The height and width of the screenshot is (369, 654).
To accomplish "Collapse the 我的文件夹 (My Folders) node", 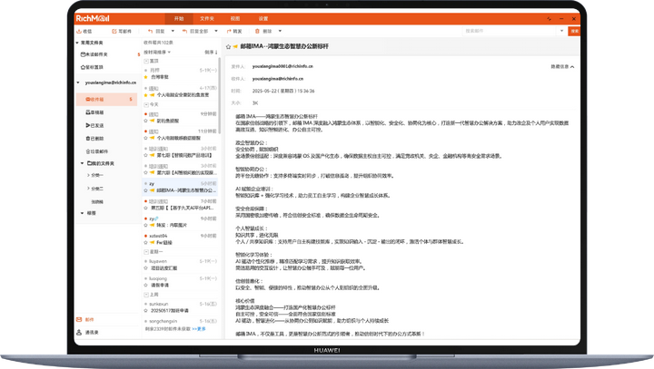I will pyautogui.click(x=82, y=163).
